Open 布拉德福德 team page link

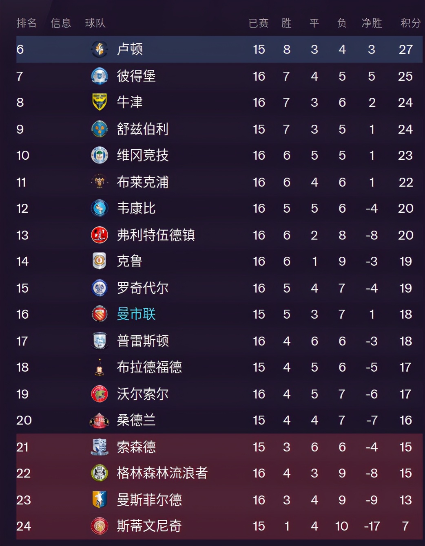coord(149,367)
